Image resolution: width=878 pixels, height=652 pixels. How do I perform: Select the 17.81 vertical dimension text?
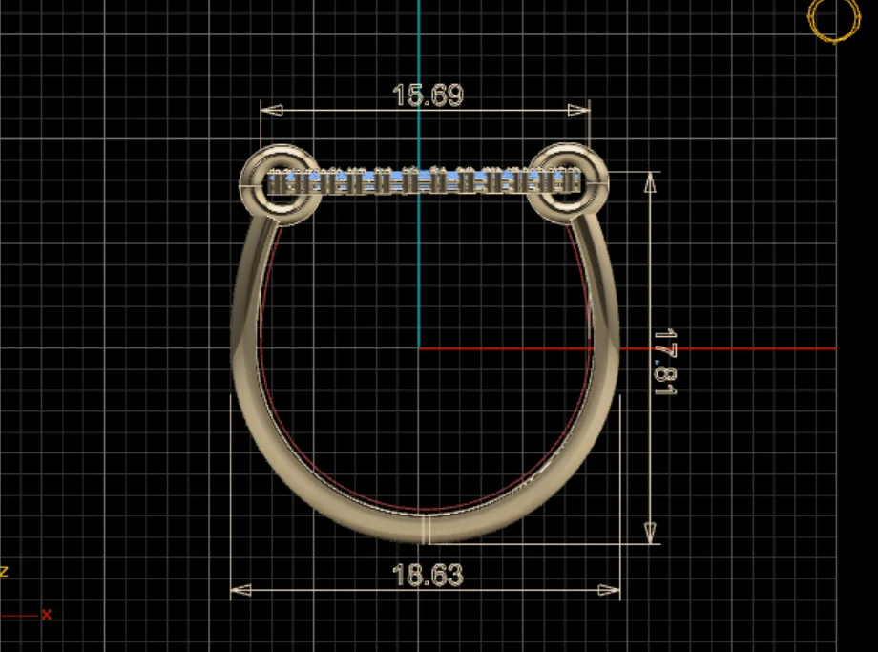click(665, 362)
